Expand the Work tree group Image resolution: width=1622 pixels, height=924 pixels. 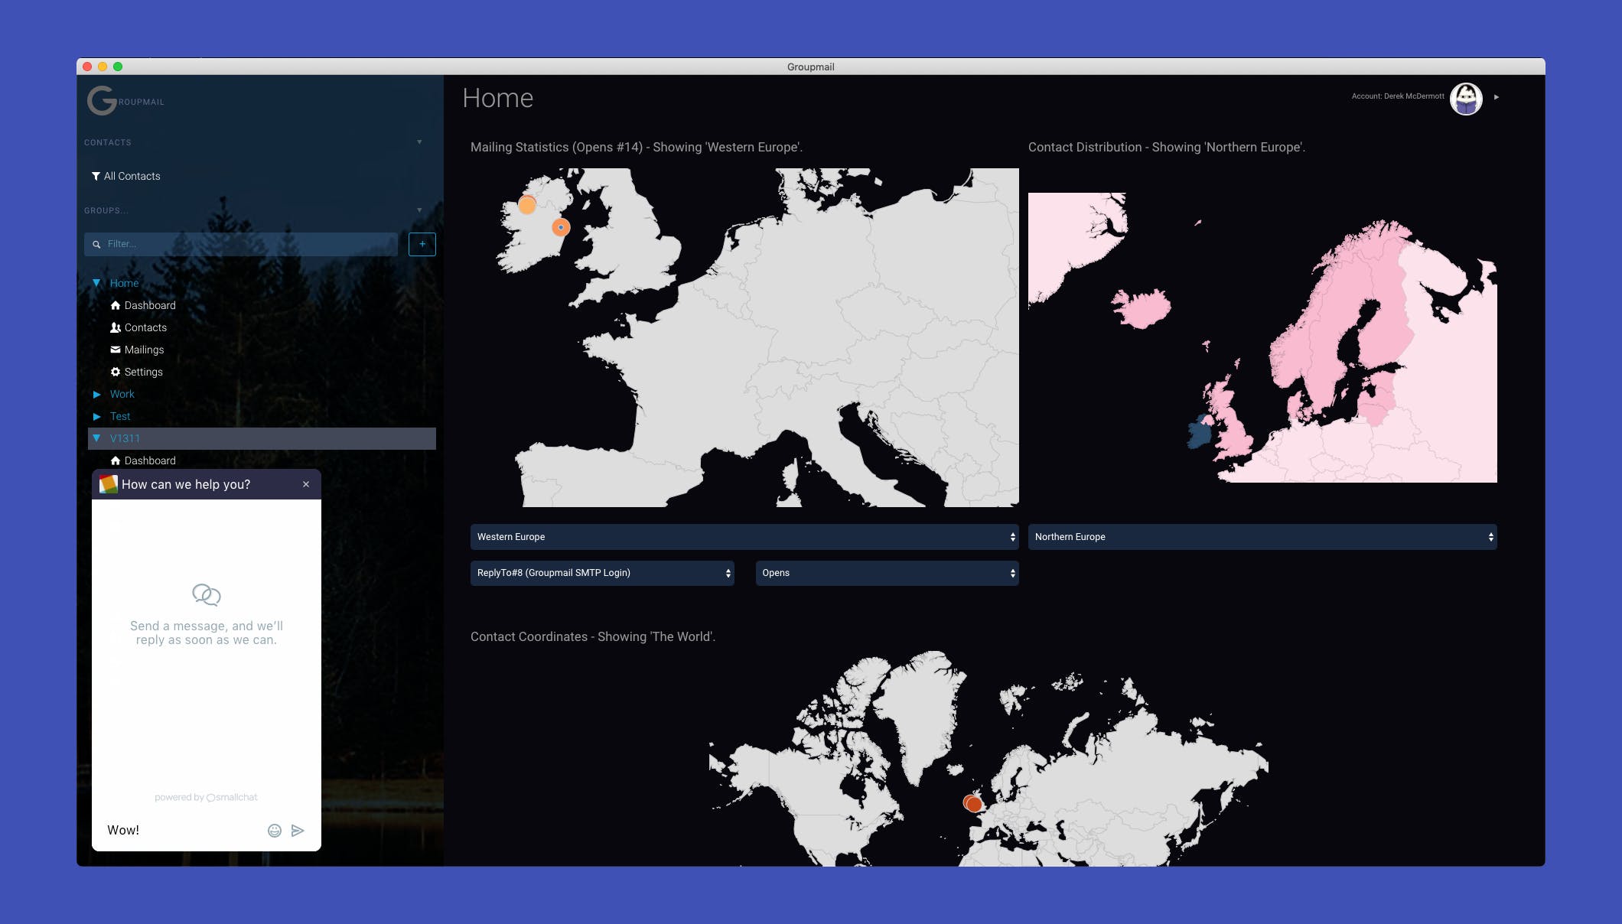[96, 394]
